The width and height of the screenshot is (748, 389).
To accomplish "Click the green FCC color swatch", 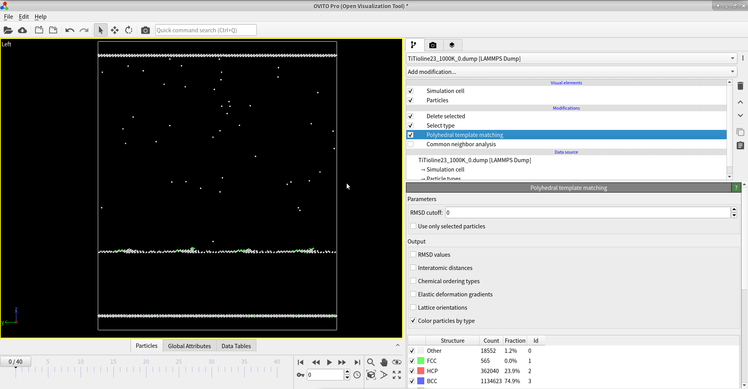I will tap(421, 361).
